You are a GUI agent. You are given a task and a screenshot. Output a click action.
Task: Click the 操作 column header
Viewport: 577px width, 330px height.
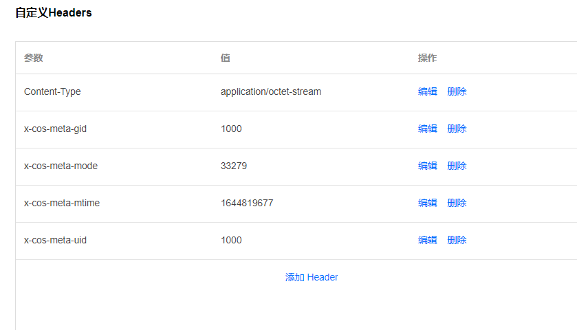click(x=427, y=58)
